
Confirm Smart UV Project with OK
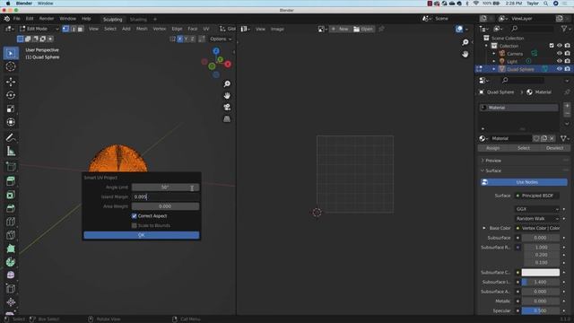point(142,235)
